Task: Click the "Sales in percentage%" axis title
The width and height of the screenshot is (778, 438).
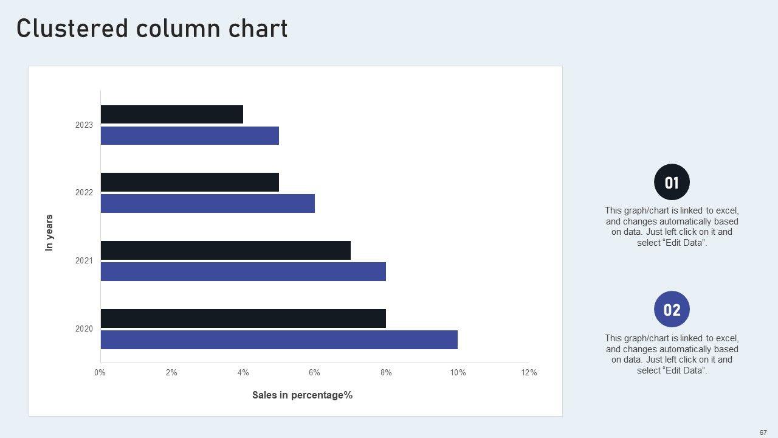Action: [303, 395]
